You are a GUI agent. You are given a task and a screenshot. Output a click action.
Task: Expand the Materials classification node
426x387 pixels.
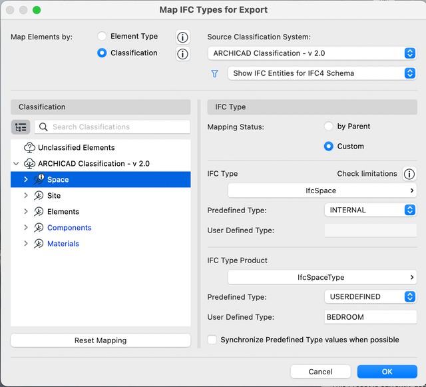26,244
